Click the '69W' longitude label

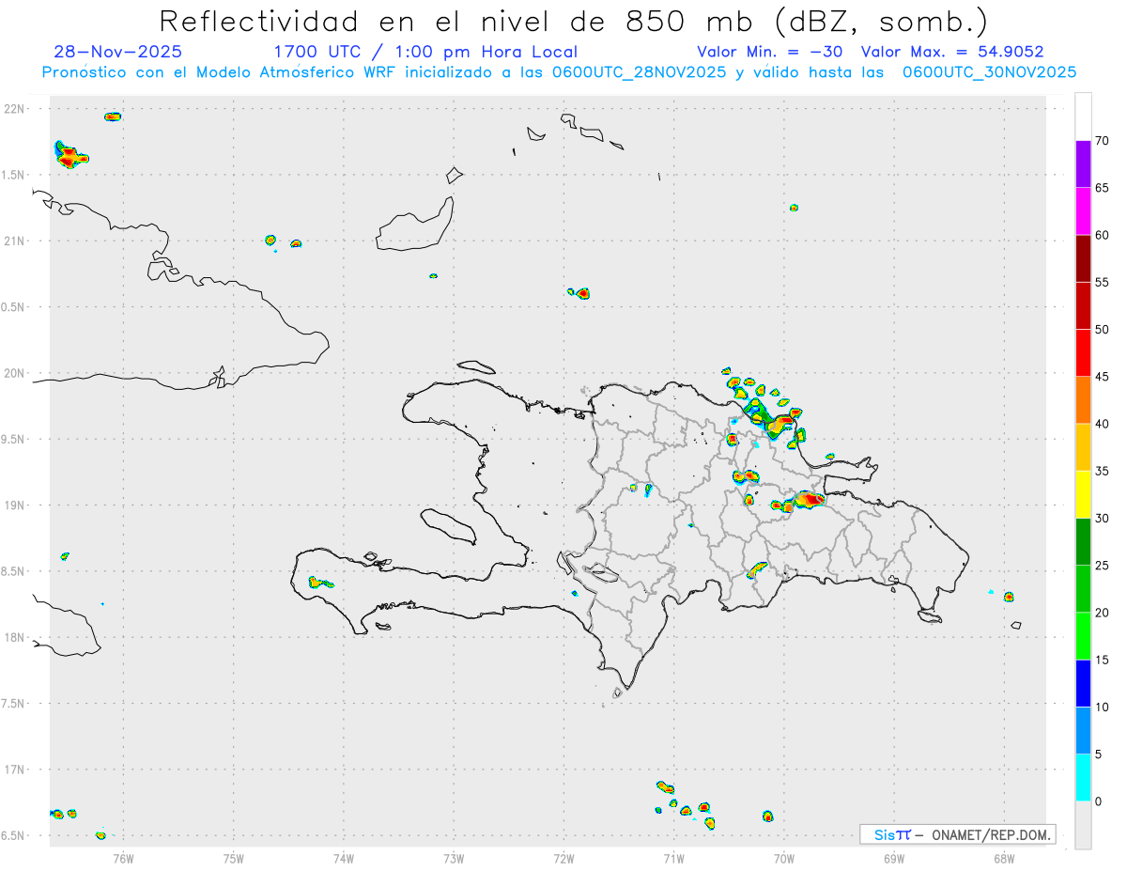click(894, 857)
